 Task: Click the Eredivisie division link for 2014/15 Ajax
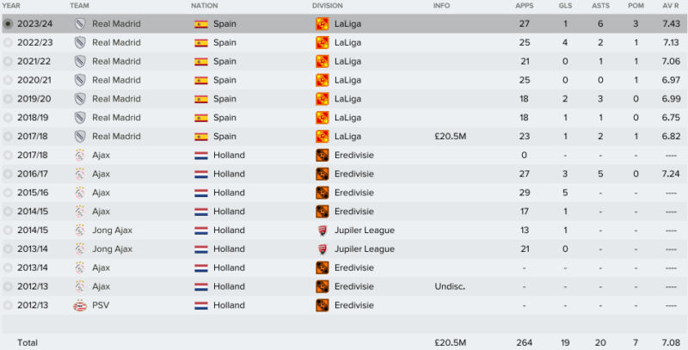[x=354, y=212]
